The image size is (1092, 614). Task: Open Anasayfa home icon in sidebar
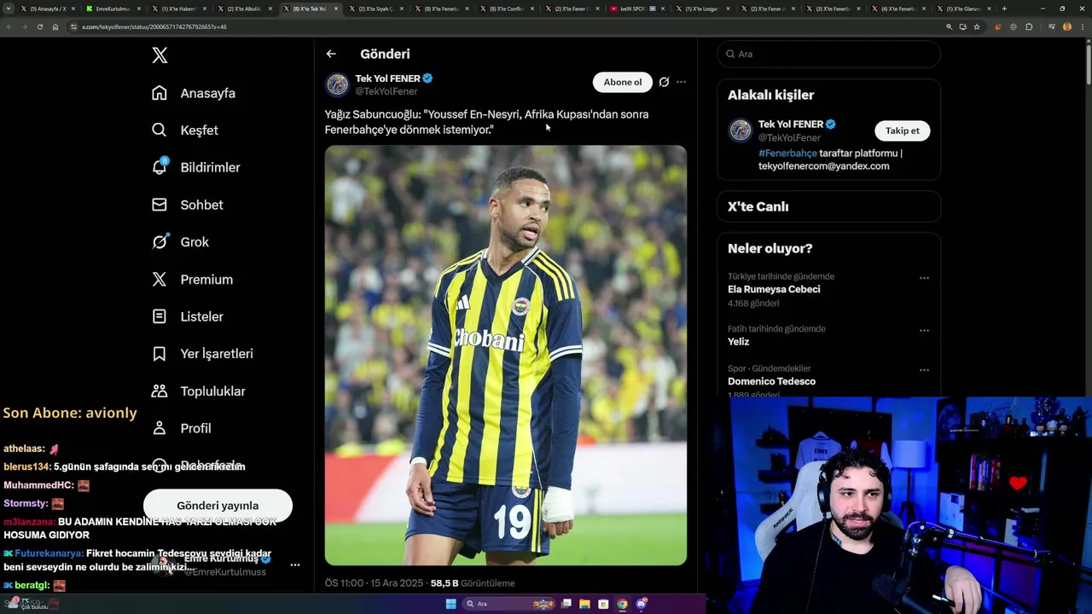[x=160, y=93]
